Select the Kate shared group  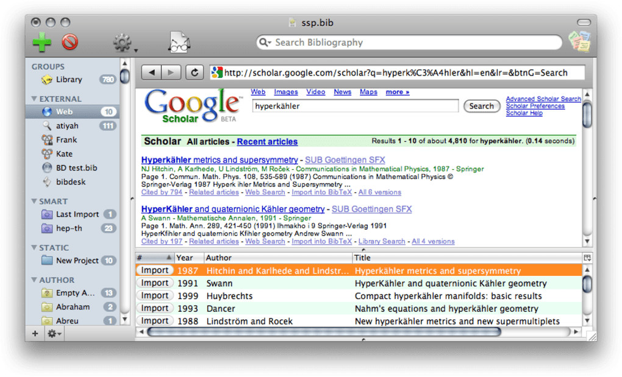tap(73, 153)
